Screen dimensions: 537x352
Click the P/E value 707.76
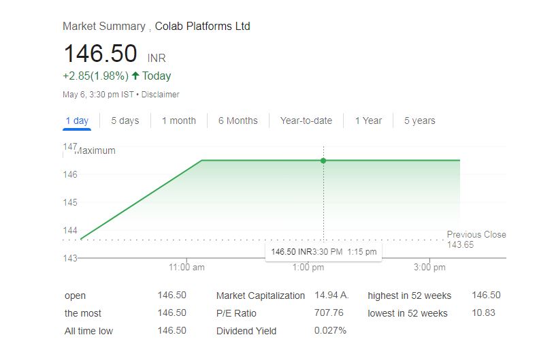click(329, 313)
